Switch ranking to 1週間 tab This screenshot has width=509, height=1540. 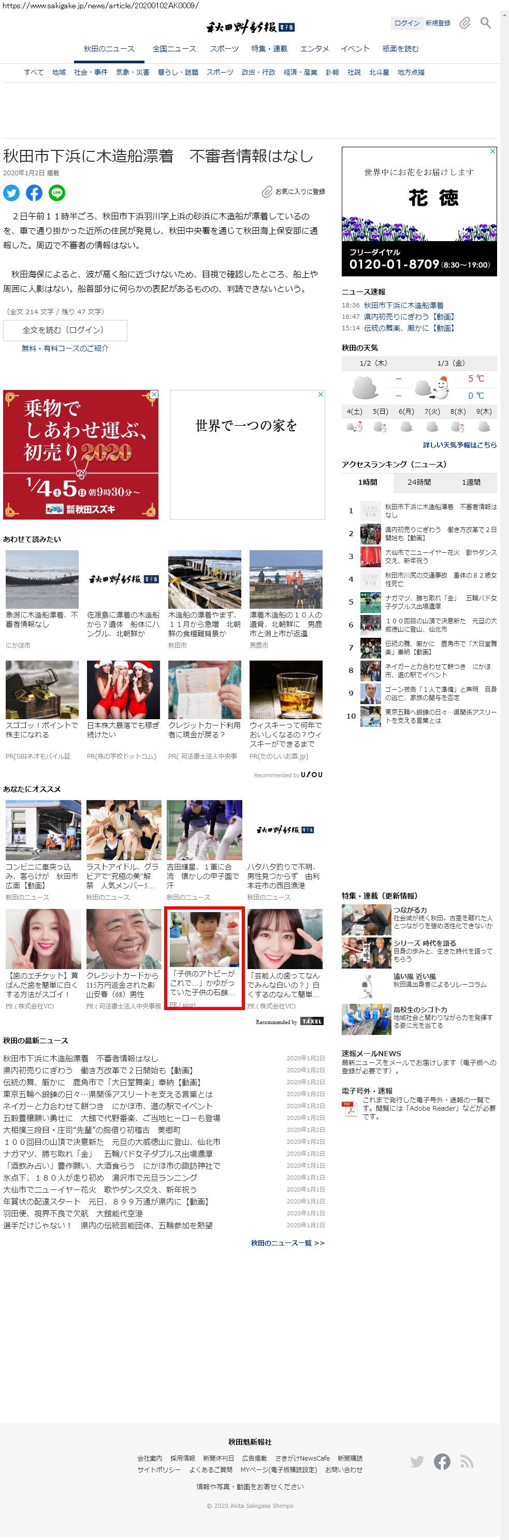point(471,482)
